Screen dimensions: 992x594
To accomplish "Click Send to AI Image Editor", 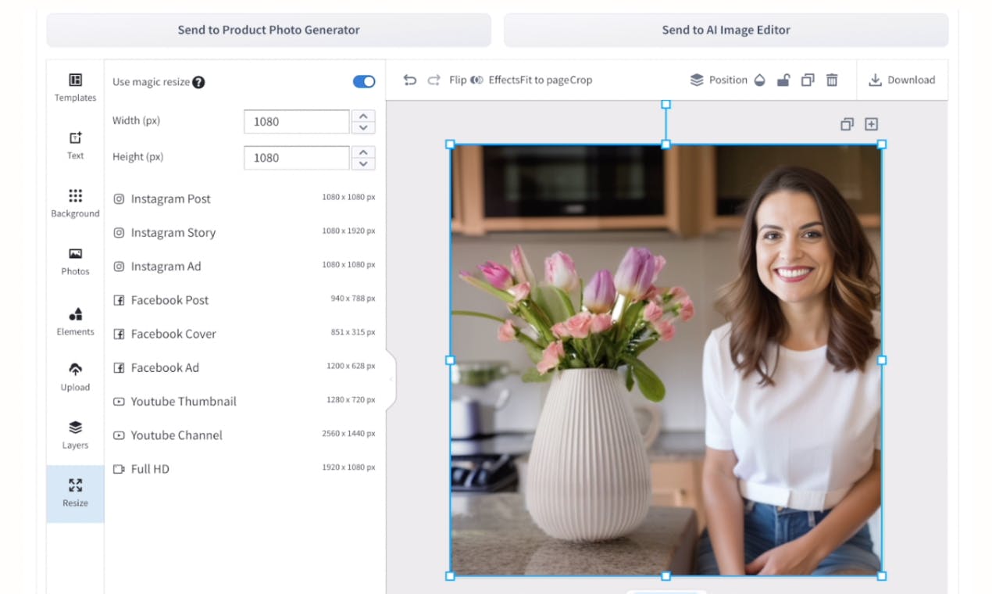I will 726,30.
